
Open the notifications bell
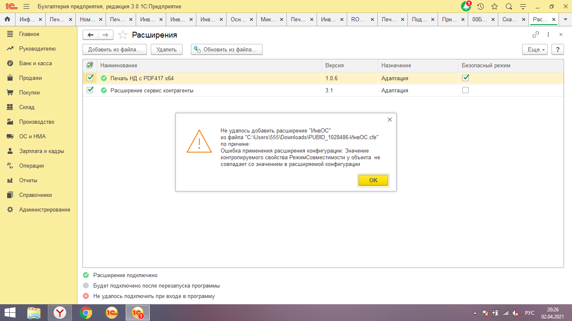pos(466,7)
